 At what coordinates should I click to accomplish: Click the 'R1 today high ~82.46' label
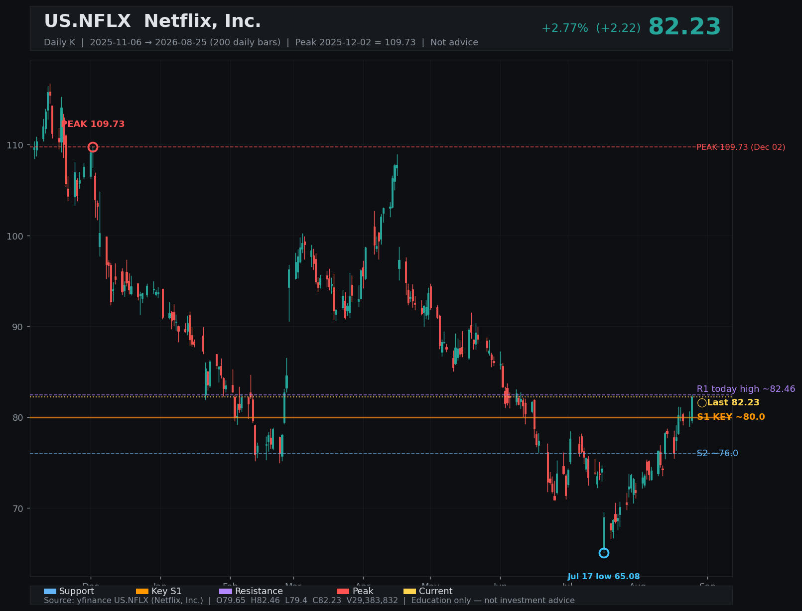point(746,389)
